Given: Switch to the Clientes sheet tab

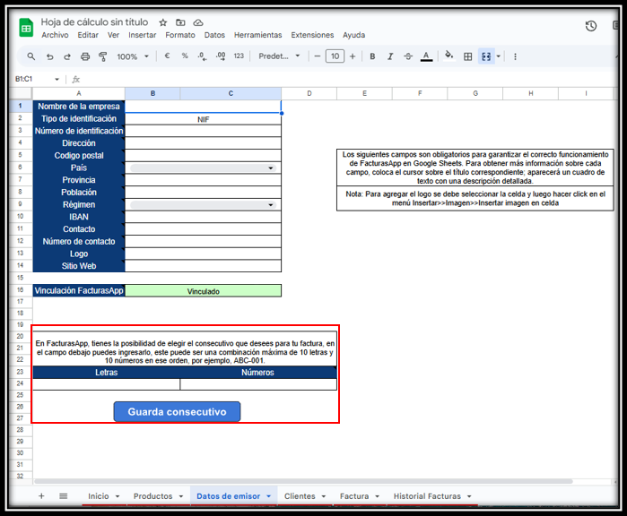Looking at the screenshot, I should (x=300, y=495).
